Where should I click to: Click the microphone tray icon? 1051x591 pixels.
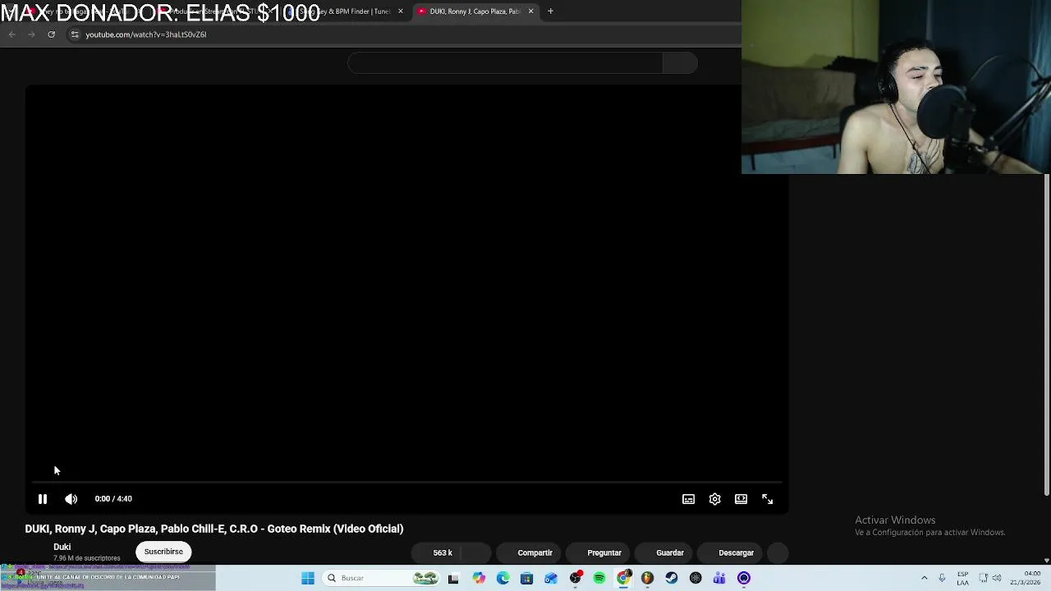[942, 578]
